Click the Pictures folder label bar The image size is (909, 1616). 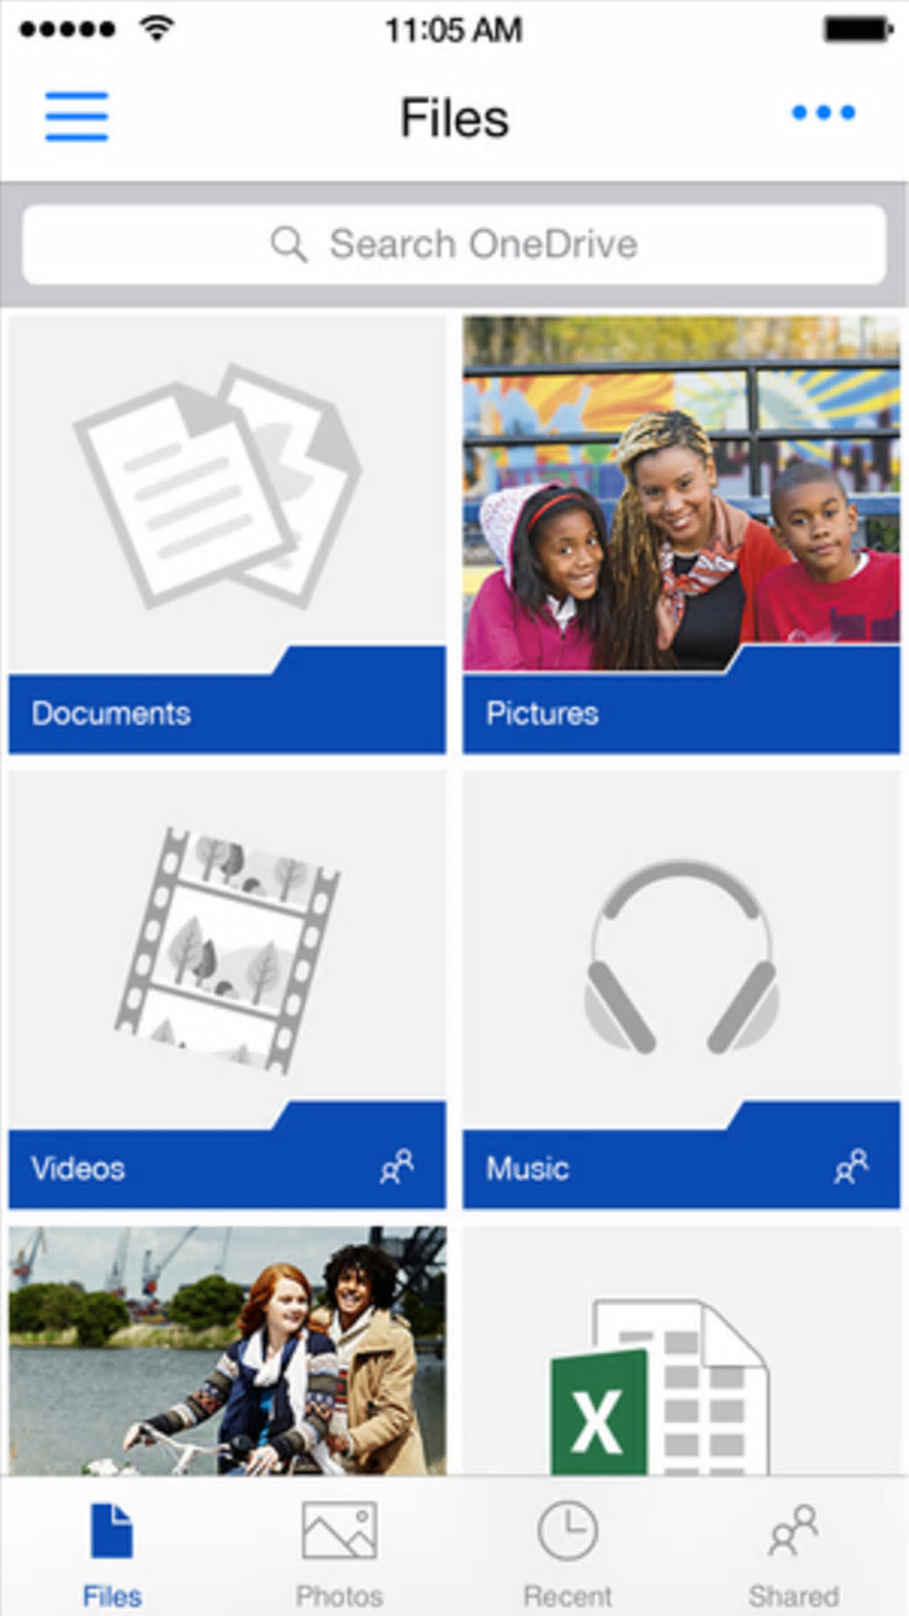tap(682, 713)
